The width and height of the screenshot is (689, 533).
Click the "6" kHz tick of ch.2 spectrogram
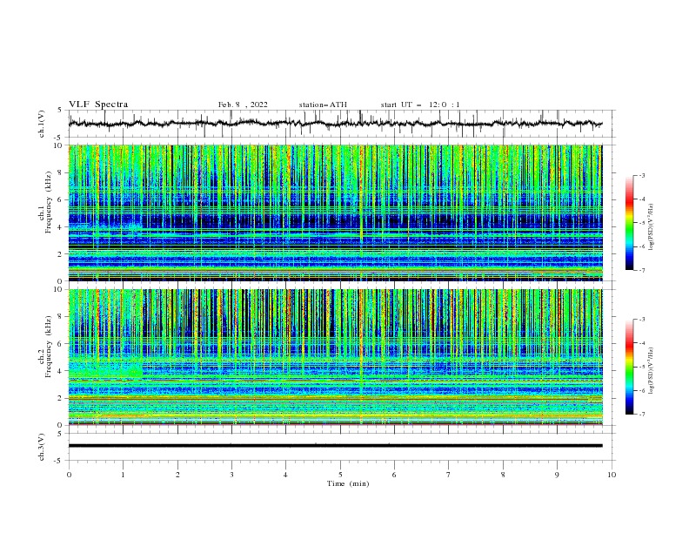61,344
